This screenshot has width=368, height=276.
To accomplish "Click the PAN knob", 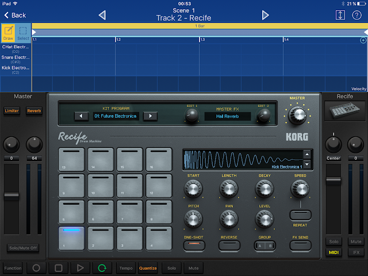I will (x=229, y=220).
